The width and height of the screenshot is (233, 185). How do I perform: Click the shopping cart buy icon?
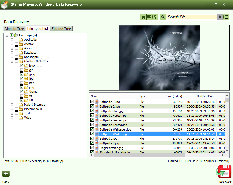click(x=143, y=17)
